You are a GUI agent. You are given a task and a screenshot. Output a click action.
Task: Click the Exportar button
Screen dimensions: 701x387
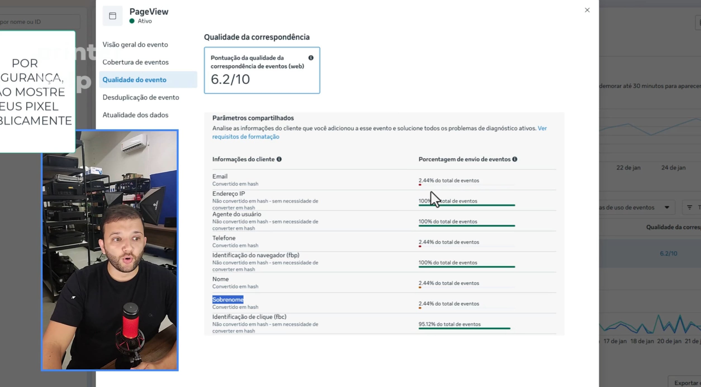point(686,383)
